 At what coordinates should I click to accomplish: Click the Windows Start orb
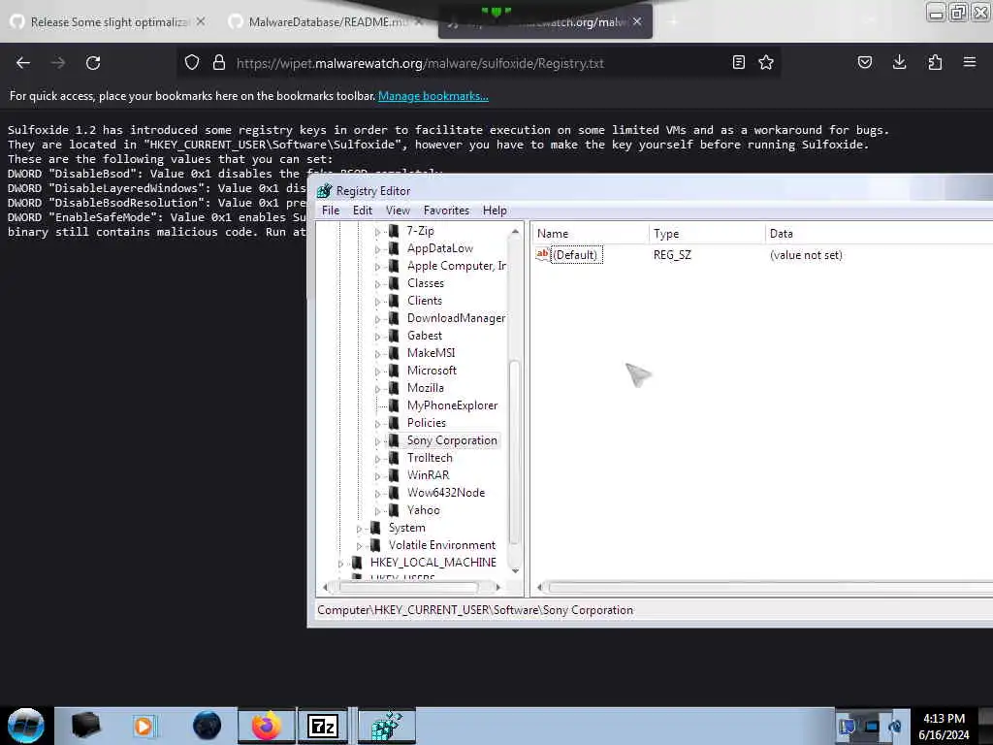[26, 726]
